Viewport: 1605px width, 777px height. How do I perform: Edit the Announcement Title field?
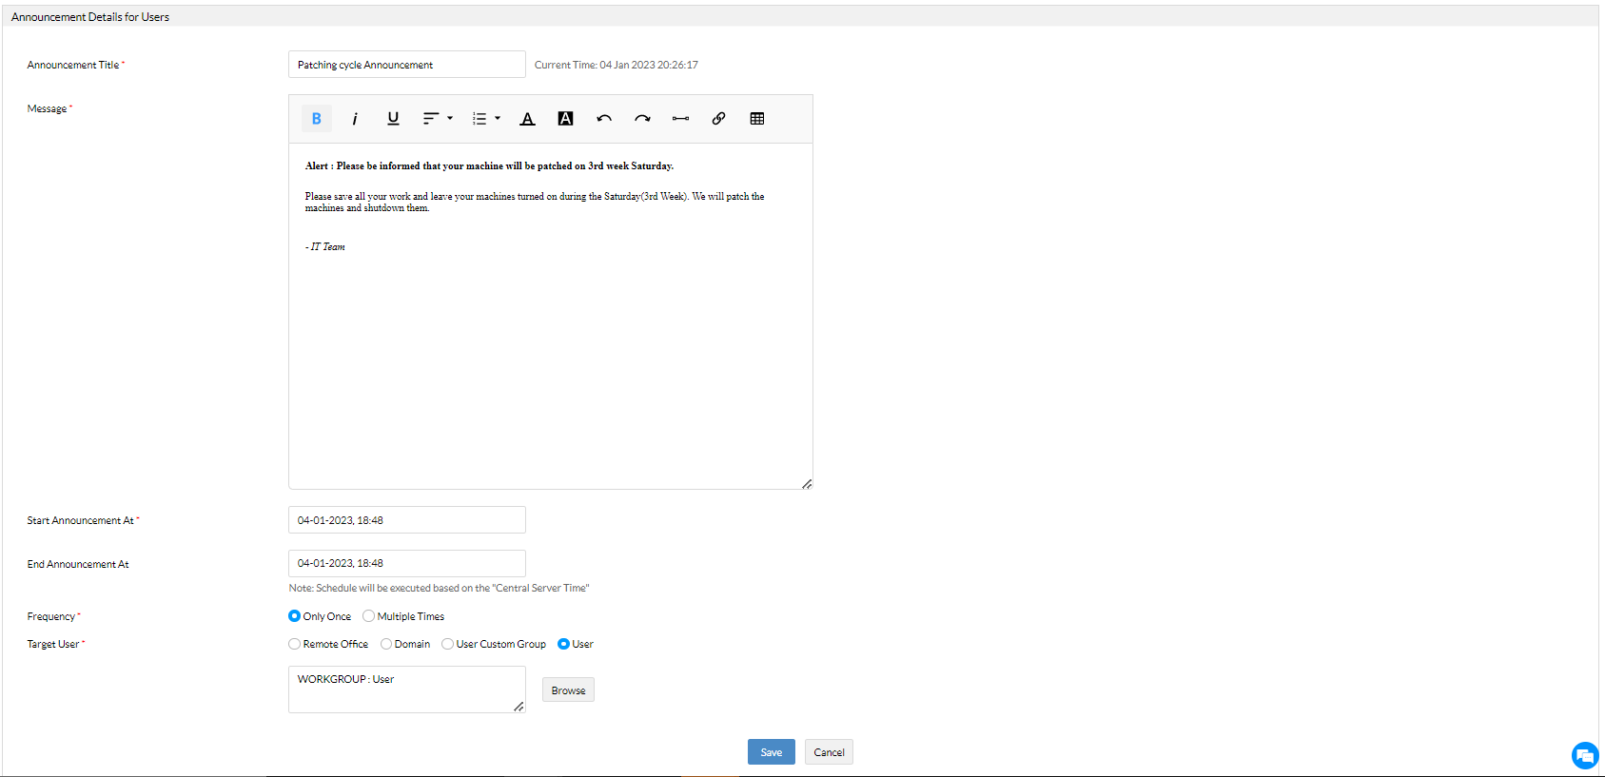click(x=407, y=65)
